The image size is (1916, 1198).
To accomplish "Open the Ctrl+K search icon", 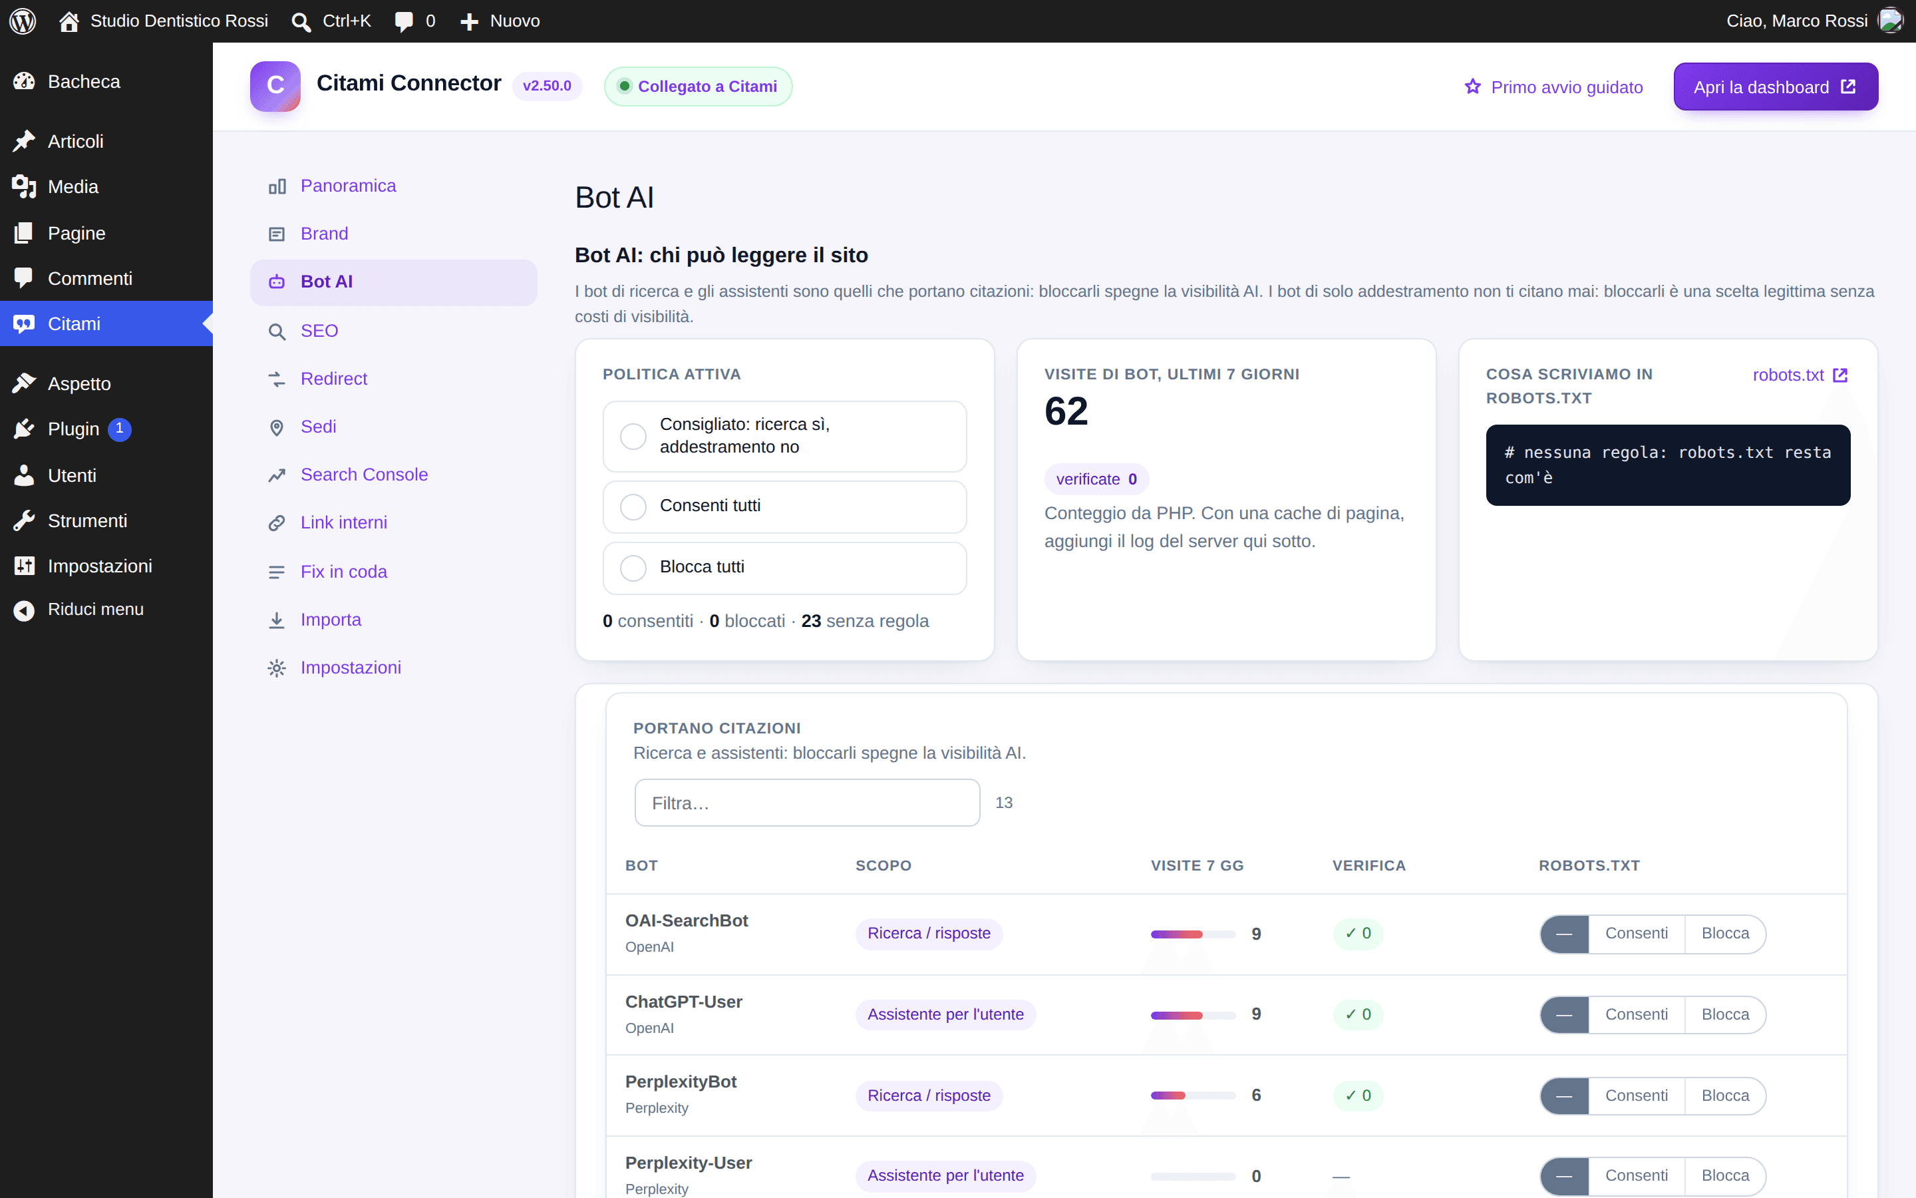I will click(300, 21).
